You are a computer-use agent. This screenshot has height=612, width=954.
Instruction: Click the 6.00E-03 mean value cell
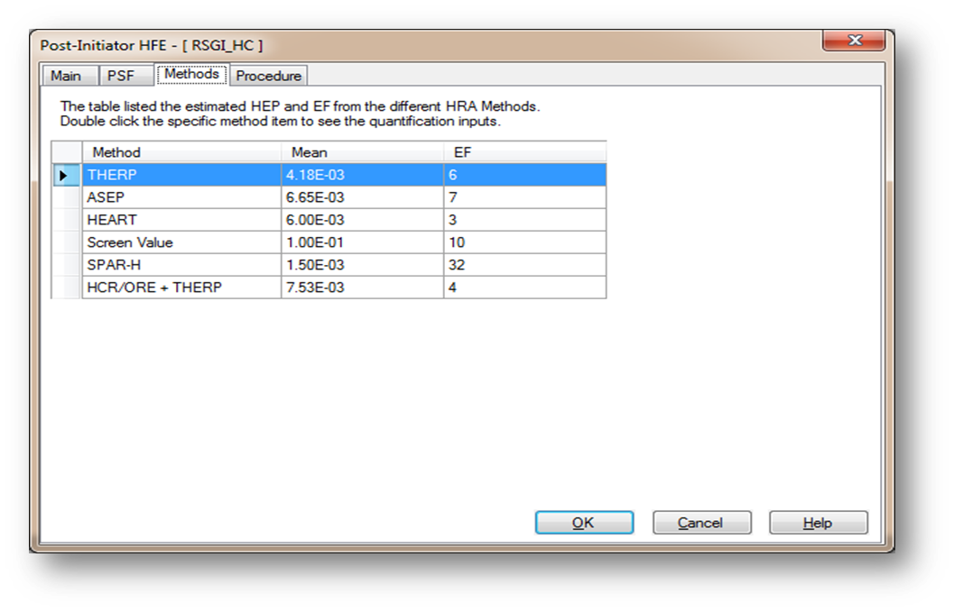point(361,220)
